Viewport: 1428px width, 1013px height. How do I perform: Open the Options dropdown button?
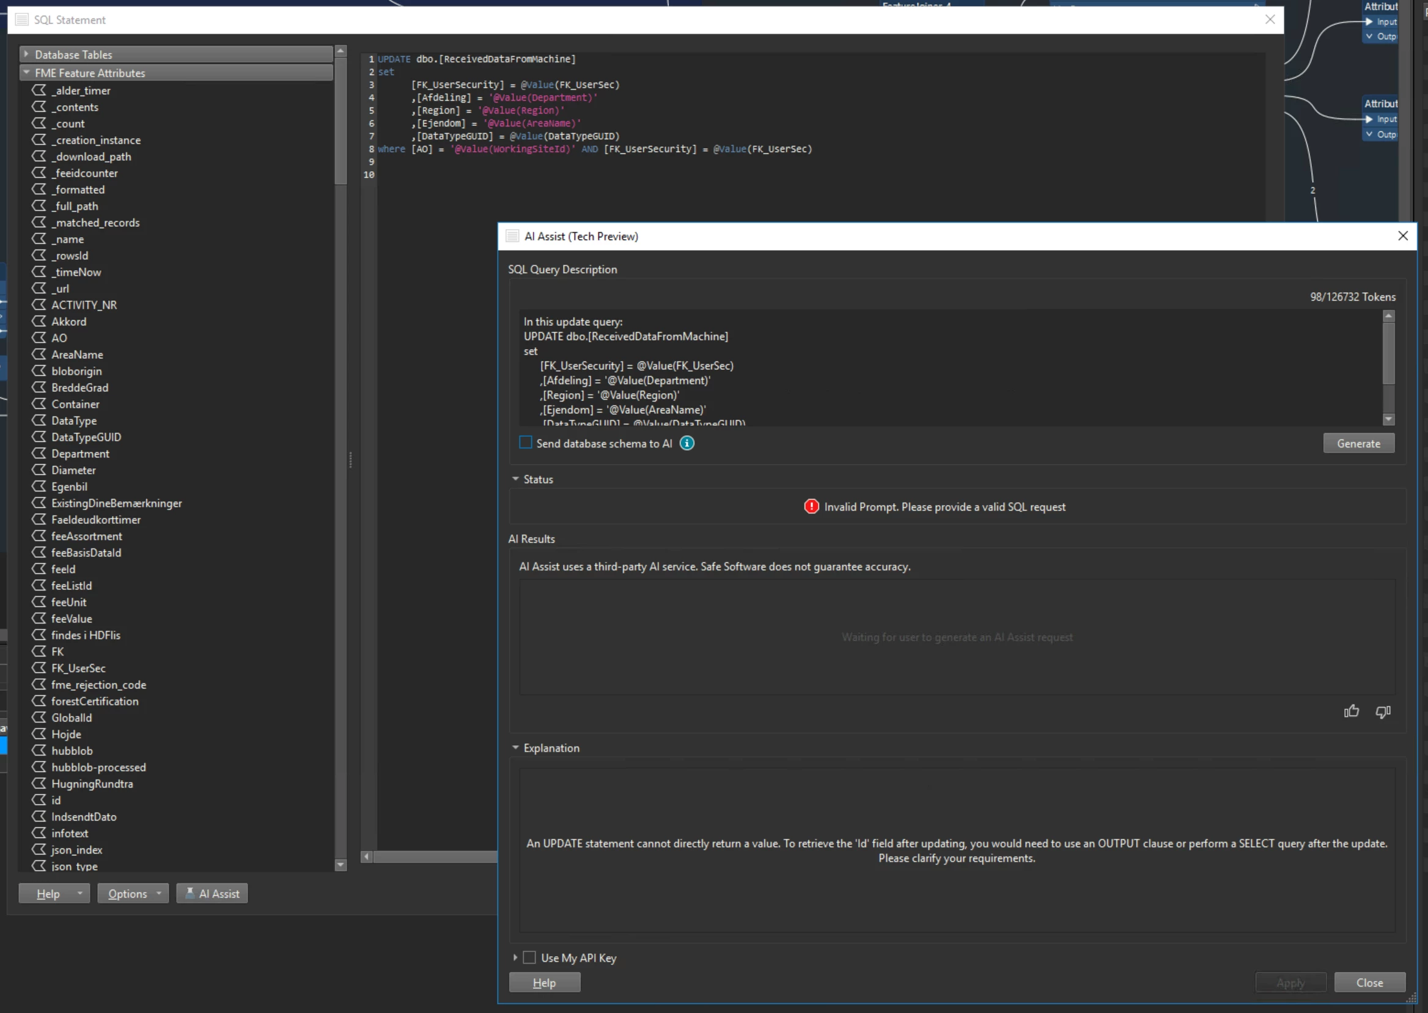[132, 893]
